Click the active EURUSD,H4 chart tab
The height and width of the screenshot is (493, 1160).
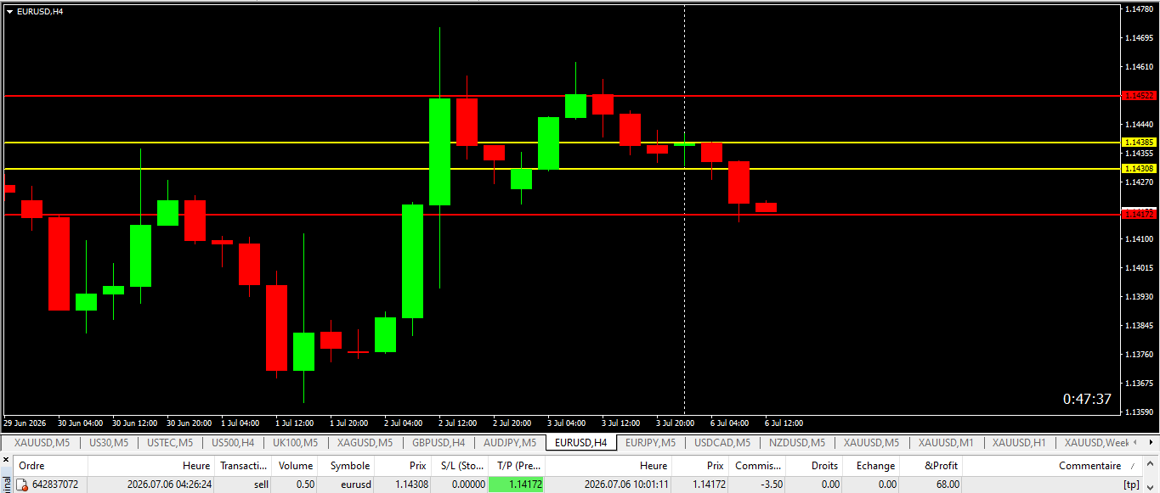(580, 442)
